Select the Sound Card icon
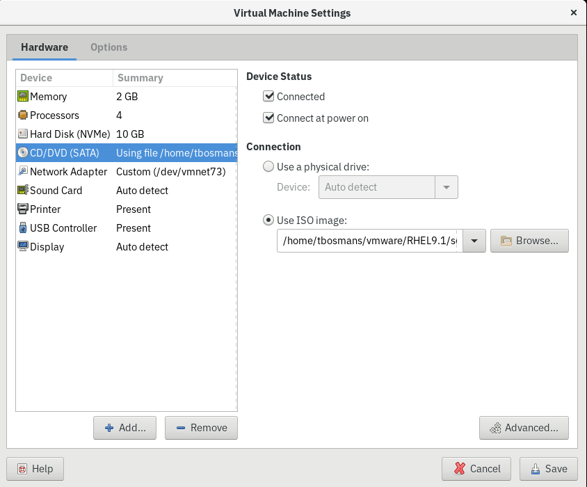The height and width of the screenshot is (487, 587). pos(23,191)
